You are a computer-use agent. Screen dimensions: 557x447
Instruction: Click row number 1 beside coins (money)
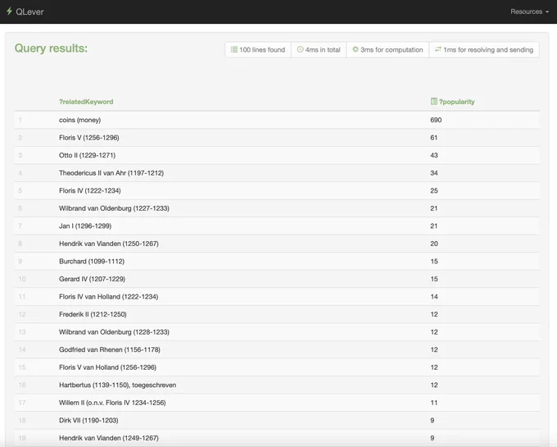pyautogui.click(x=20, y=120)
